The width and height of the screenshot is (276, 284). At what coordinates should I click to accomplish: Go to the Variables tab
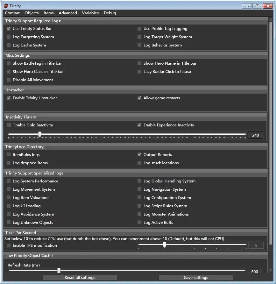(x=90, y=13)
